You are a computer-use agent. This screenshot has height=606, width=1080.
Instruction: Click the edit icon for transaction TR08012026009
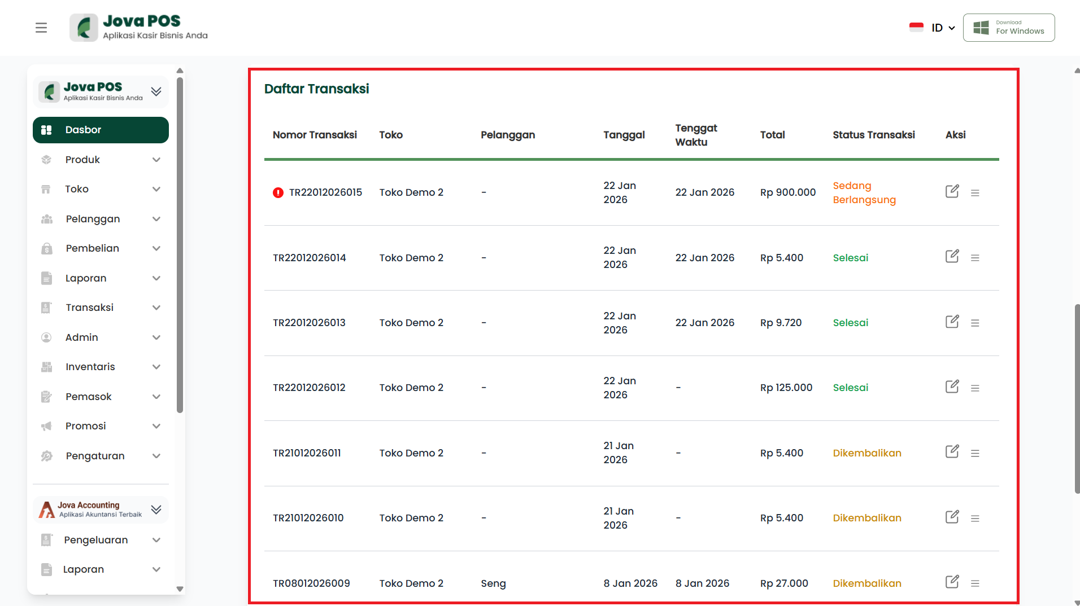tap(952, 582)
